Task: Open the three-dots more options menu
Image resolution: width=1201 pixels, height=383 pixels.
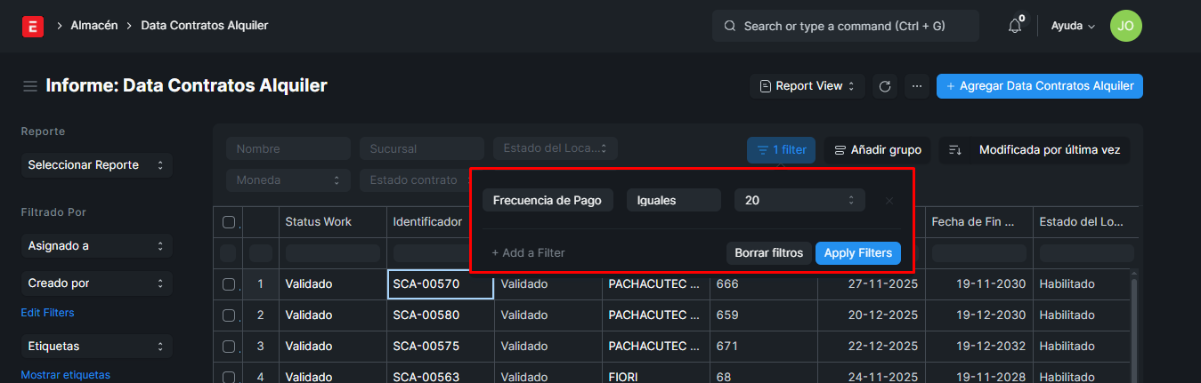Action: pos(916,86)
